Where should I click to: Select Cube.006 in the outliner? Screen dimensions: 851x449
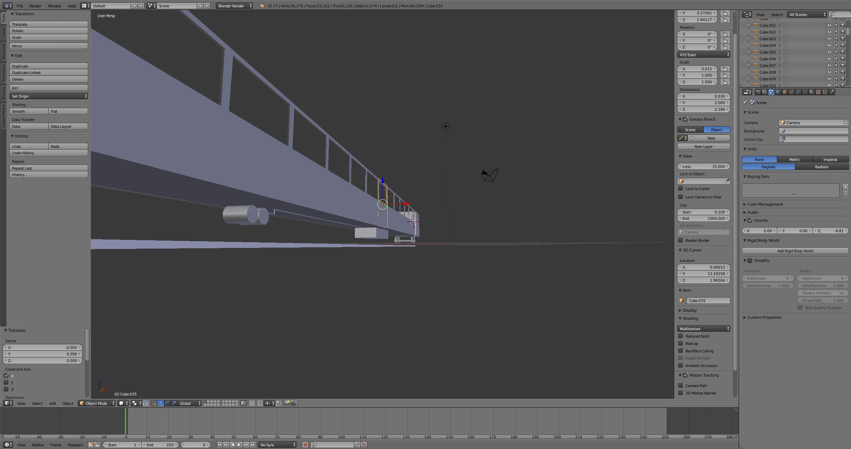[767, 59]
